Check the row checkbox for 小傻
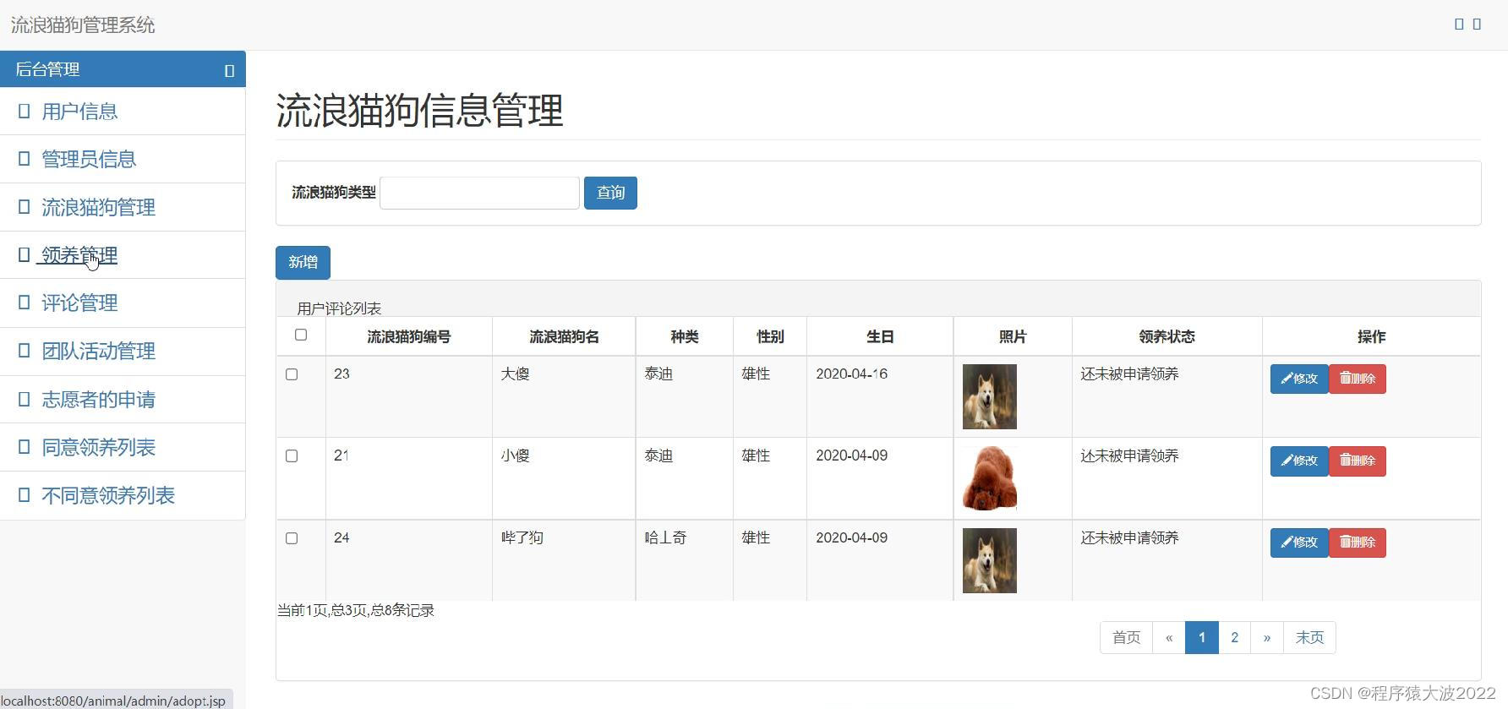This screenshot has width=1508, height=709. click(292, 455)
